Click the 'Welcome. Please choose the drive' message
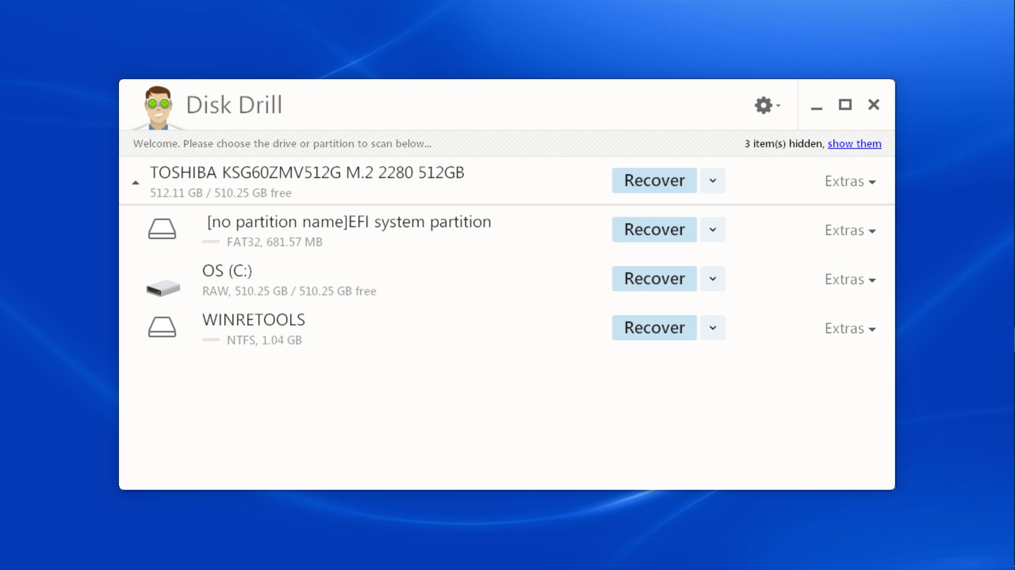Image resolution: width=1015 pixels, height=570 pixels. pos(282,144)
